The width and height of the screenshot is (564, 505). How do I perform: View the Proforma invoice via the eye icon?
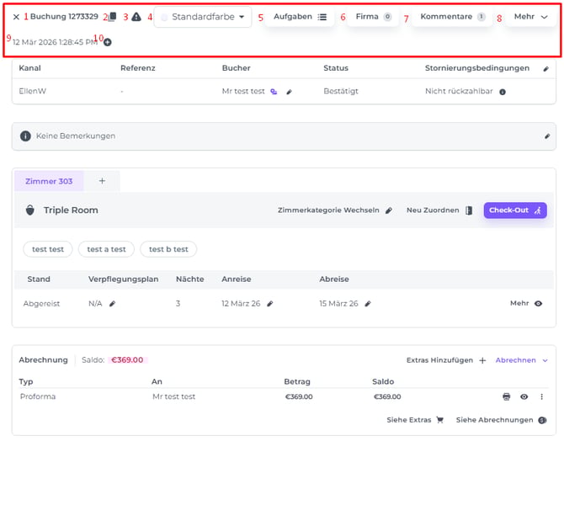point(524,396)
